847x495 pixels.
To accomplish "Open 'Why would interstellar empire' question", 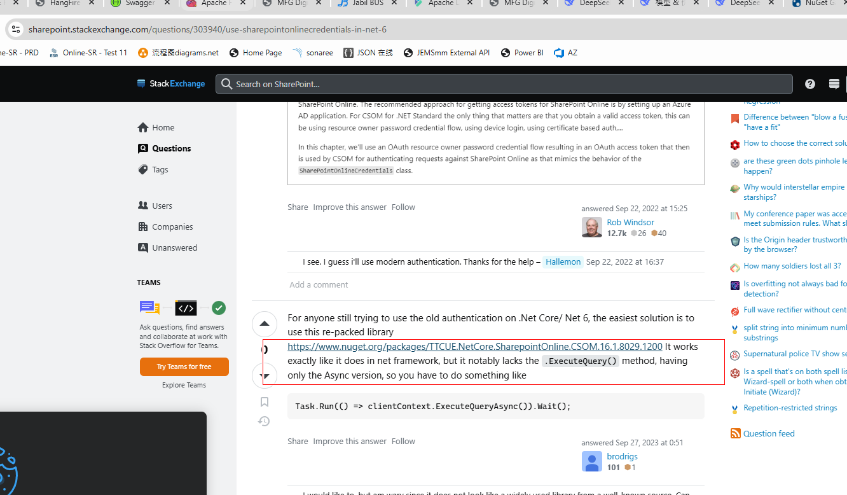I will [794, 192].
